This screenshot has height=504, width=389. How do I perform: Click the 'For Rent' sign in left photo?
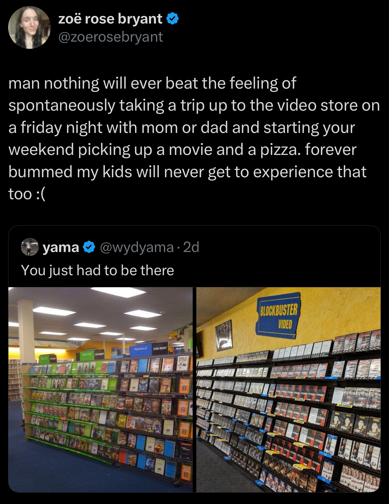click(x=160, y=348)
